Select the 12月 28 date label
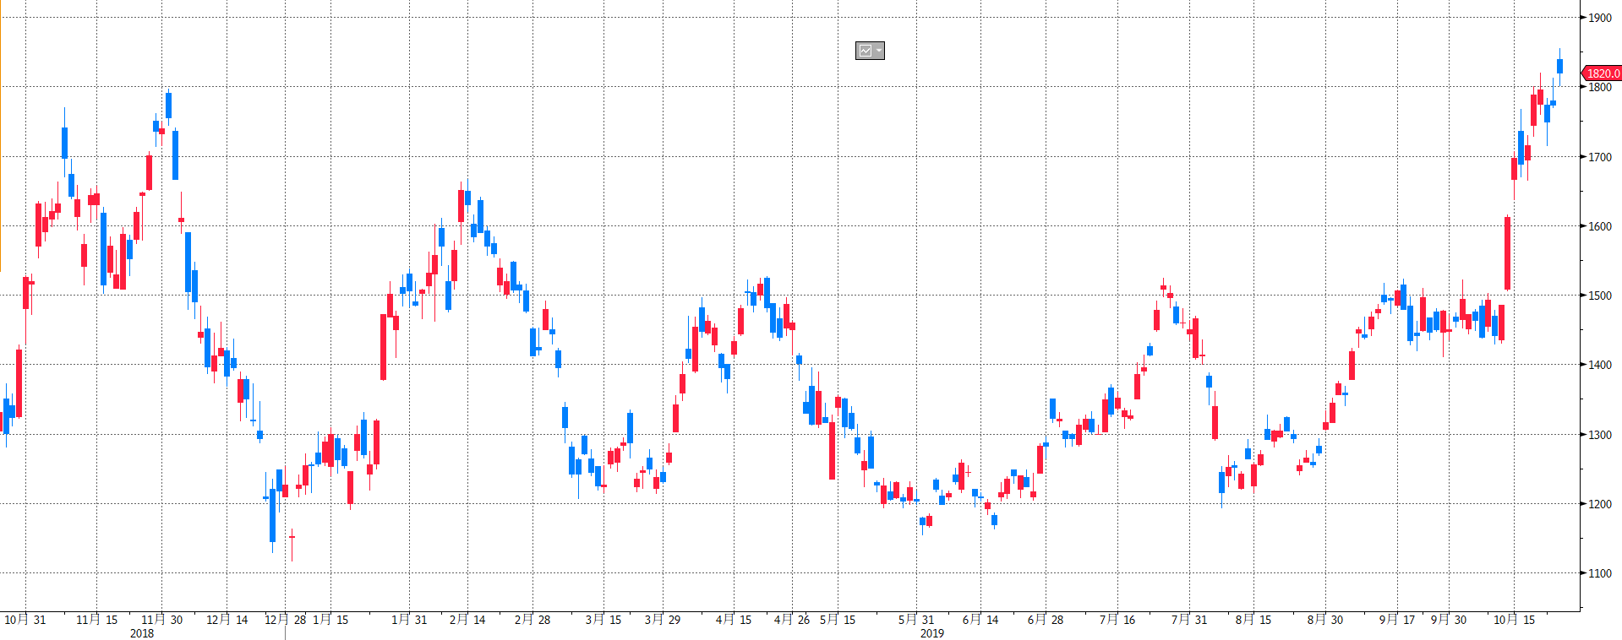 point(286,620)
